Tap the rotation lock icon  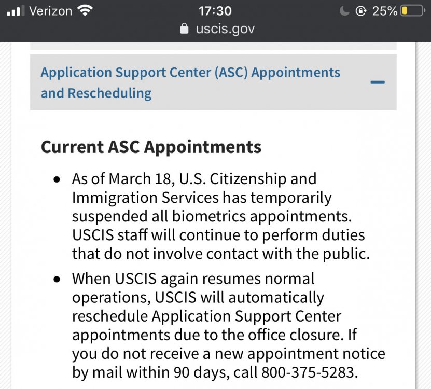coord(361,11)
